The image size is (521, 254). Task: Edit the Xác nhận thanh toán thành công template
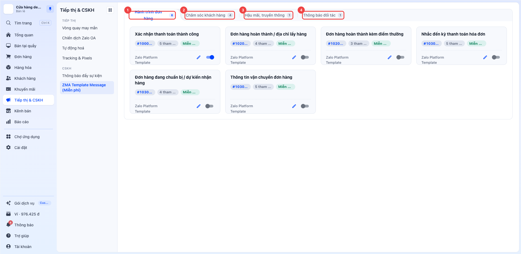pos(199,57)
